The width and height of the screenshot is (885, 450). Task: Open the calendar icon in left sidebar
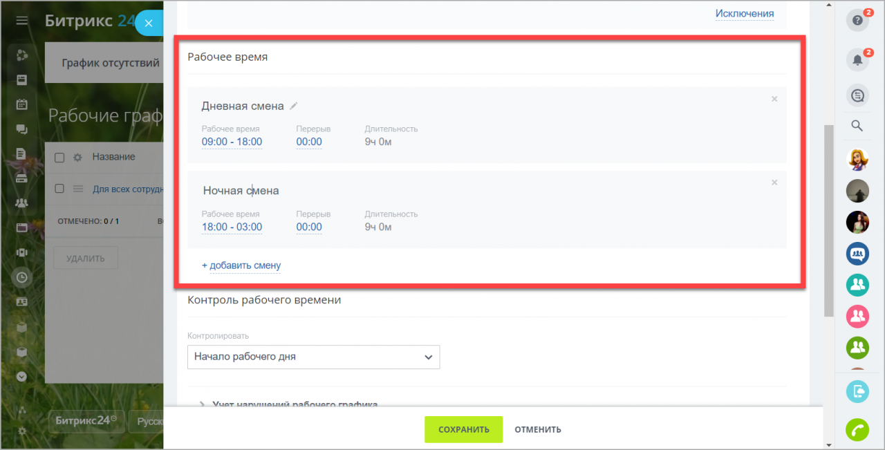22,105
